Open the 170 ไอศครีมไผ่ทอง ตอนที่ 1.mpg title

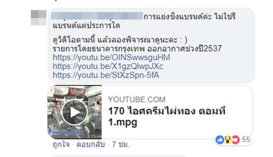click(167, 116)
